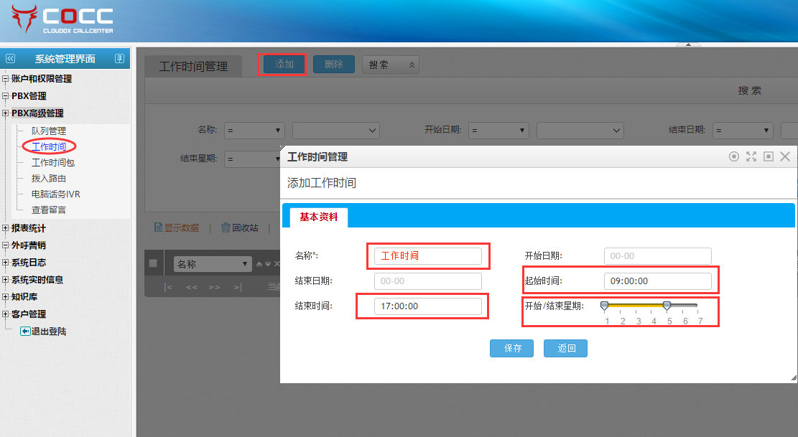The height and width of the screenshot is (437, 798).
Task: Click the dialog's fullscreen expand icon
Action: [x=751, y=156]
